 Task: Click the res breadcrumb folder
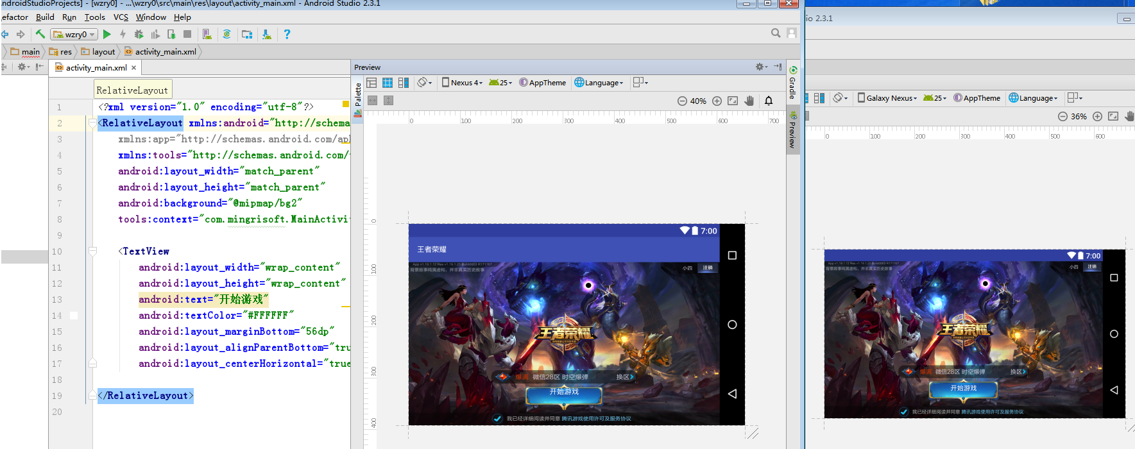point(61,52)
